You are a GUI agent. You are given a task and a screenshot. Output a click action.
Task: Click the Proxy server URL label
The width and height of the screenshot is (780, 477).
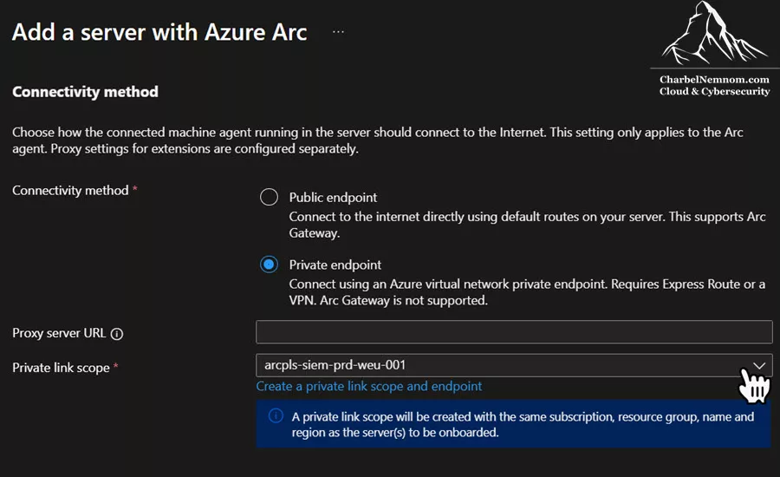coord(59,333)
